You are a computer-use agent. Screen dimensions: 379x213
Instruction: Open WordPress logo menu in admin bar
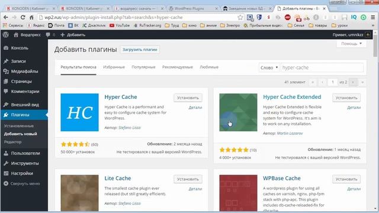6,35
